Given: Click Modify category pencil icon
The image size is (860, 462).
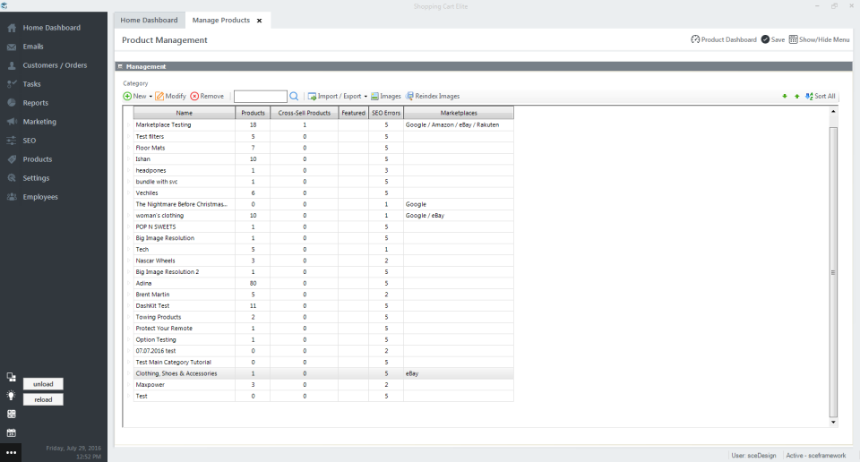Looking at the screenshot, I should tap(159, 97).
